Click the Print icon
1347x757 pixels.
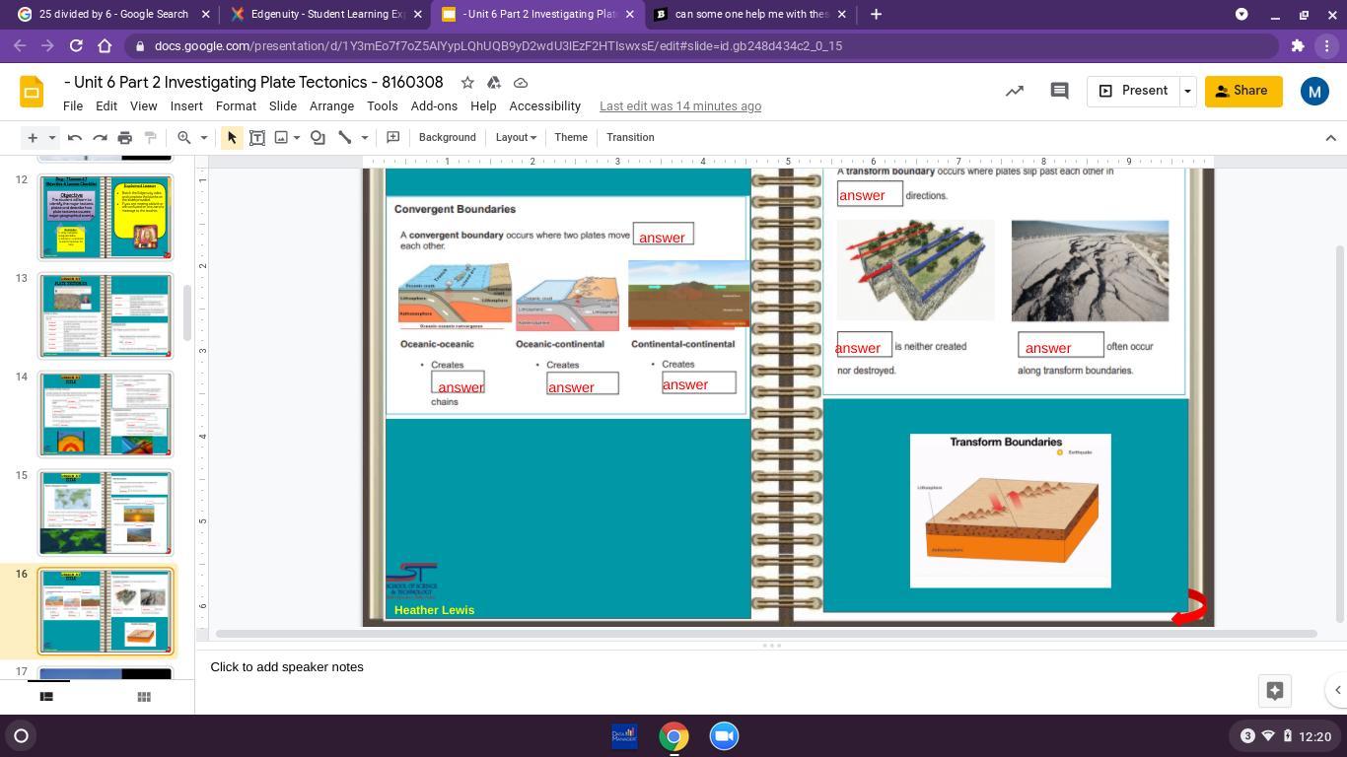[124, 138]
